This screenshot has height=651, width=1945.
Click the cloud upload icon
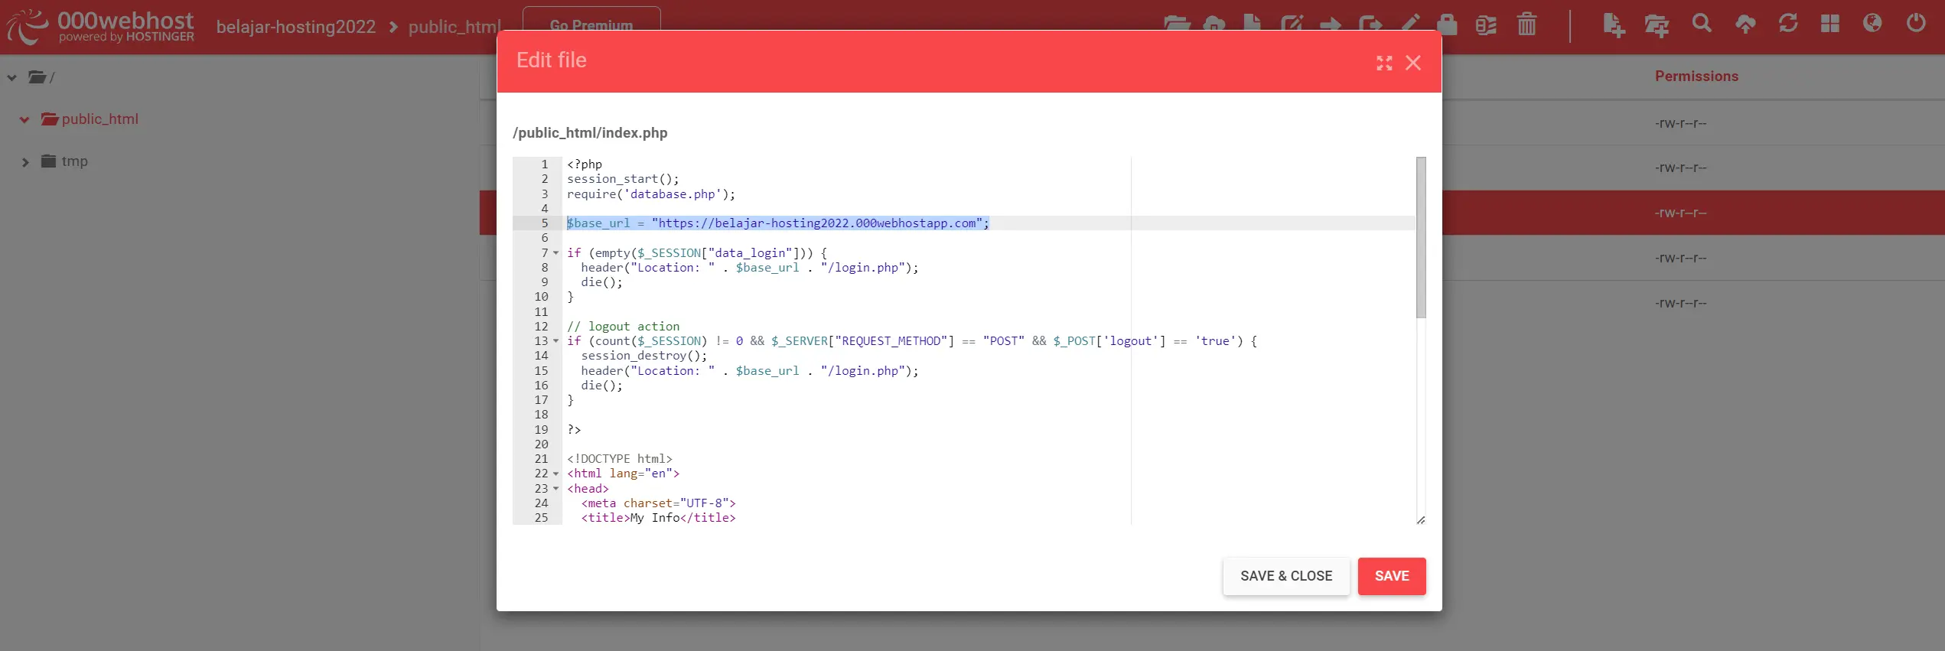(1745, 24)
